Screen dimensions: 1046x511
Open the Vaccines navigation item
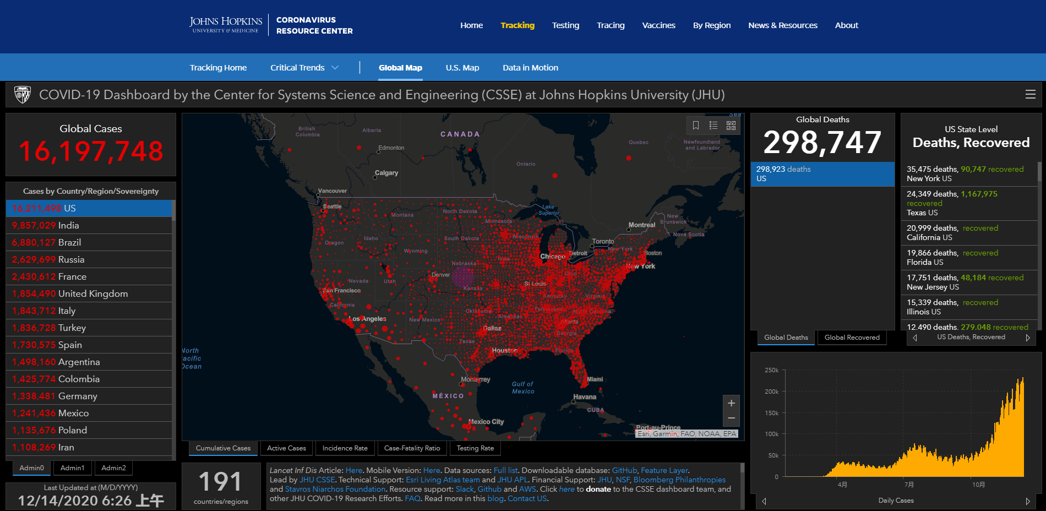point(658,25)
